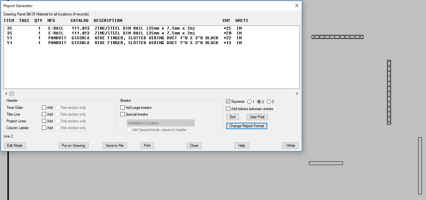426x200 pixels.
Task: Select Squeeze option 3 radio button
Action: (x=269, y=102)
